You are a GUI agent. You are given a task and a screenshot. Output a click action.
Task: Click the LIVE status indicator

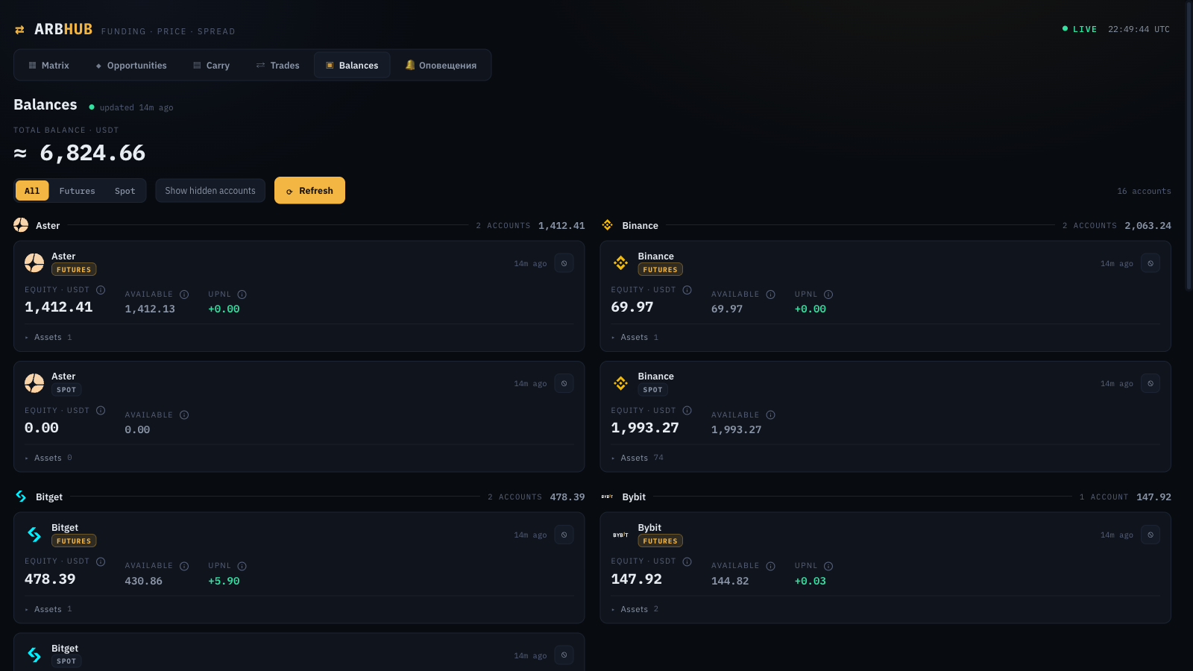click(1080, 29)
